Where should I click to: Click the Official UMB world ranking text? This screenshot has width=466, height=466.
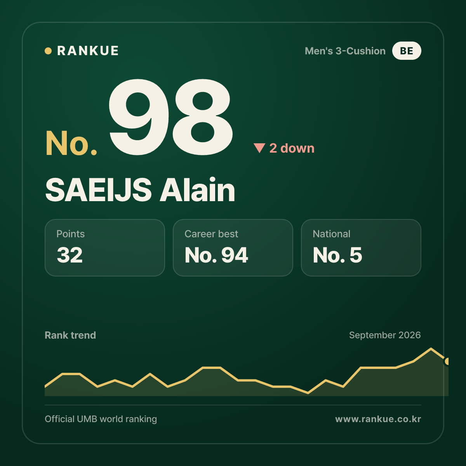[x=101, y=419]
